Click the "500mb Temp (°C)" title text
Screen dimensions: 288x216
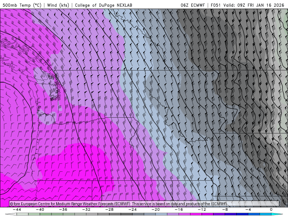22,5
